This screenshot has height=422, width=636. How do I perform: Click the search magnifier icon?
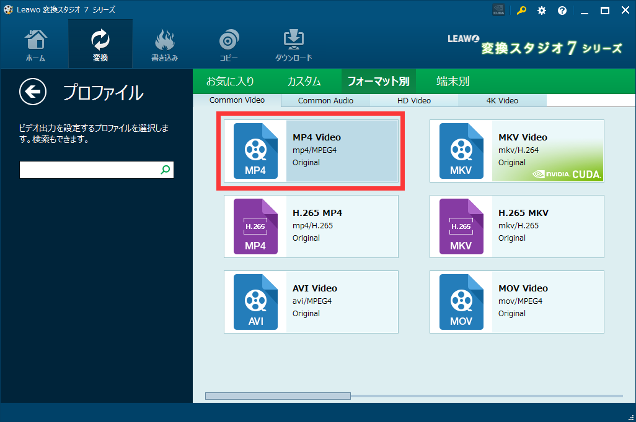165,170
